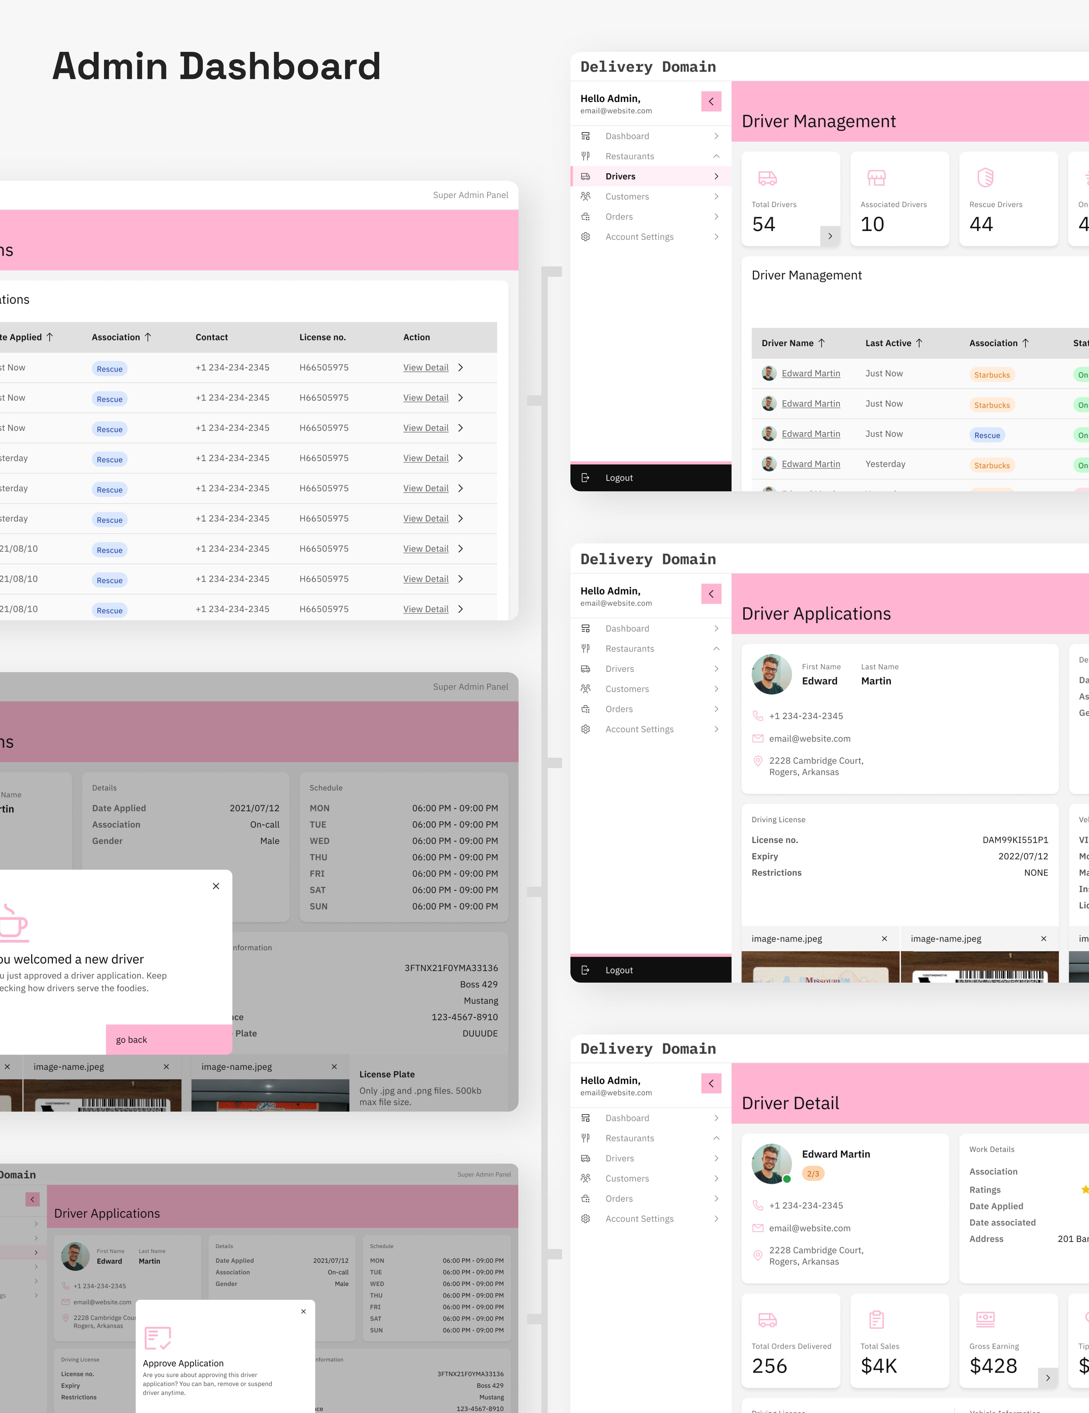The width and height of the screenshot is (1089, 1413).
Task: Click the cash icon on Gross Earning card
Action: click(x=985, y=1319)
